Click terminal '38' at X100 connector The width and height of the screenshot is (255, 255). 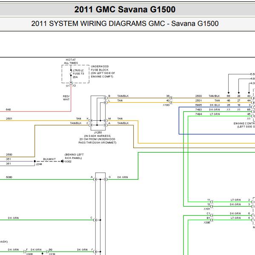pyautogui.click(x=168, y=96)
